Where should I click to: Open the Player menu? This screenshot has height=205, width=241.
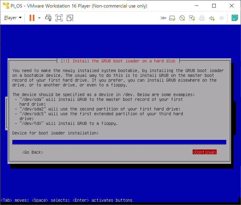click(13, 18)
